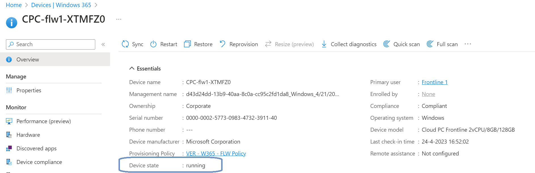This screenshot has width=535, height=173.
Task: Collapse the Essentials section
Action: pos(132,69)
